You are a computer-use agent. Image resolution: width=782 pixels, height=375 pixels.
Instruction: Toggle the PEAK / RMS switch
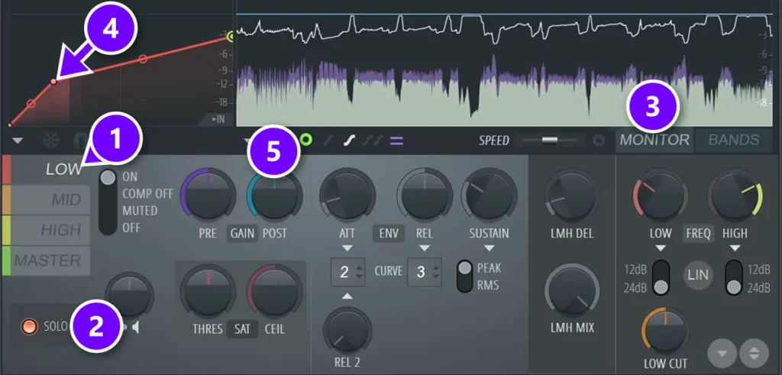(464, 276)
